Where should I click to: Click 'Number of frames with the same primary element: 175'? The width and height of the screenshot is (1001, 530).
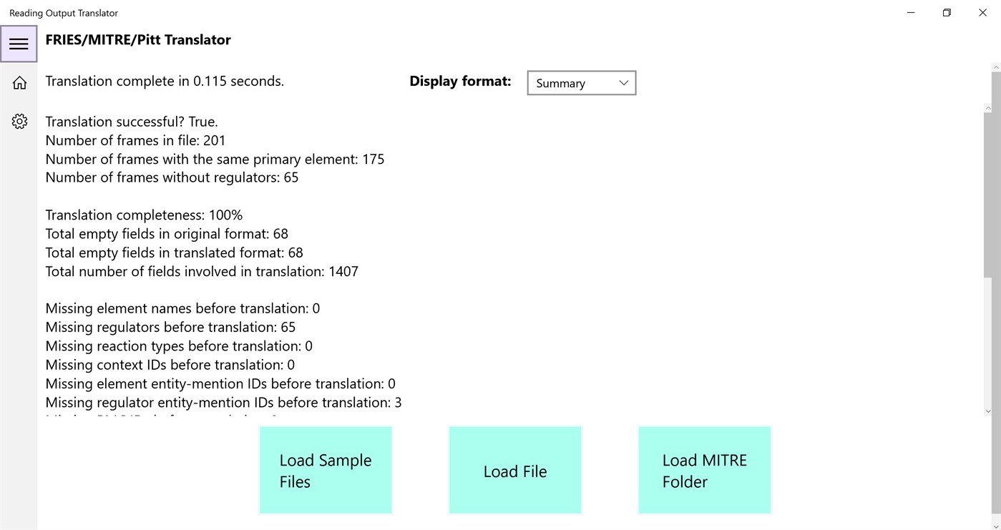coord(215,159)
